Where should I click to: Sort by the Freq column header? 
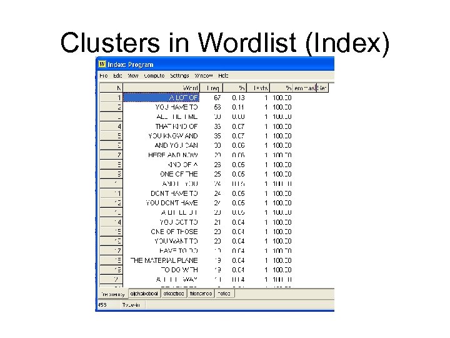(211, 88)
